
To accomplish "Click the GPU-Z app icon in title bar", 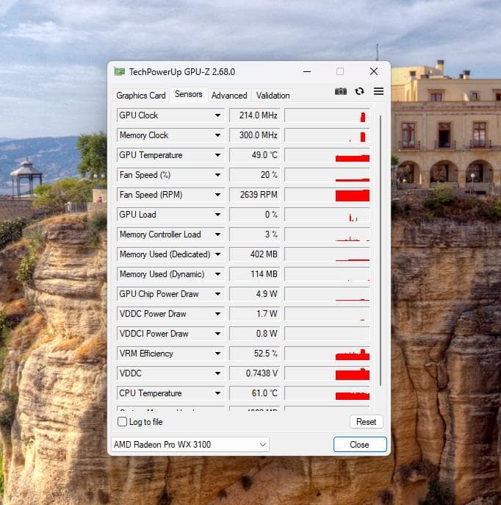I will [x=120, y=71].
